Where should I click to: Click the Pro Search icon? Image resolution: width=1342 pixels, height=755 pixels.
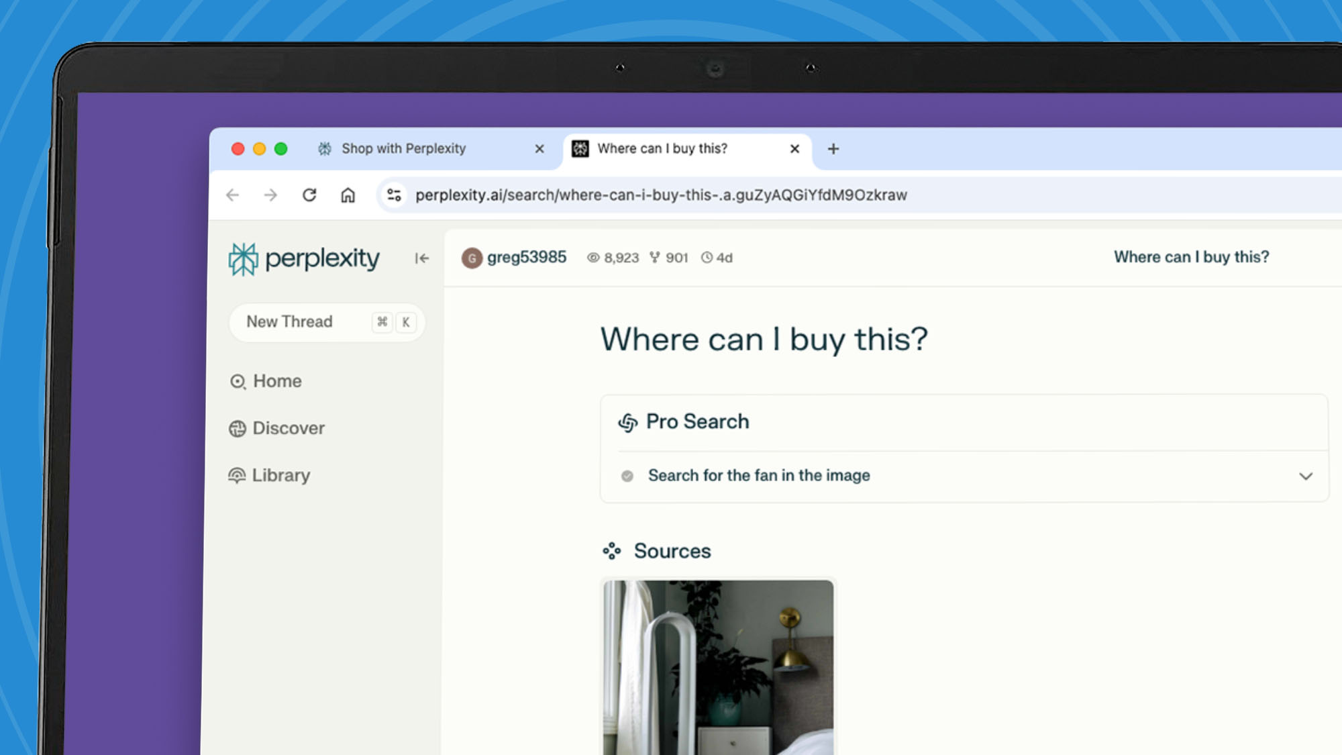(x=627, y=421)
